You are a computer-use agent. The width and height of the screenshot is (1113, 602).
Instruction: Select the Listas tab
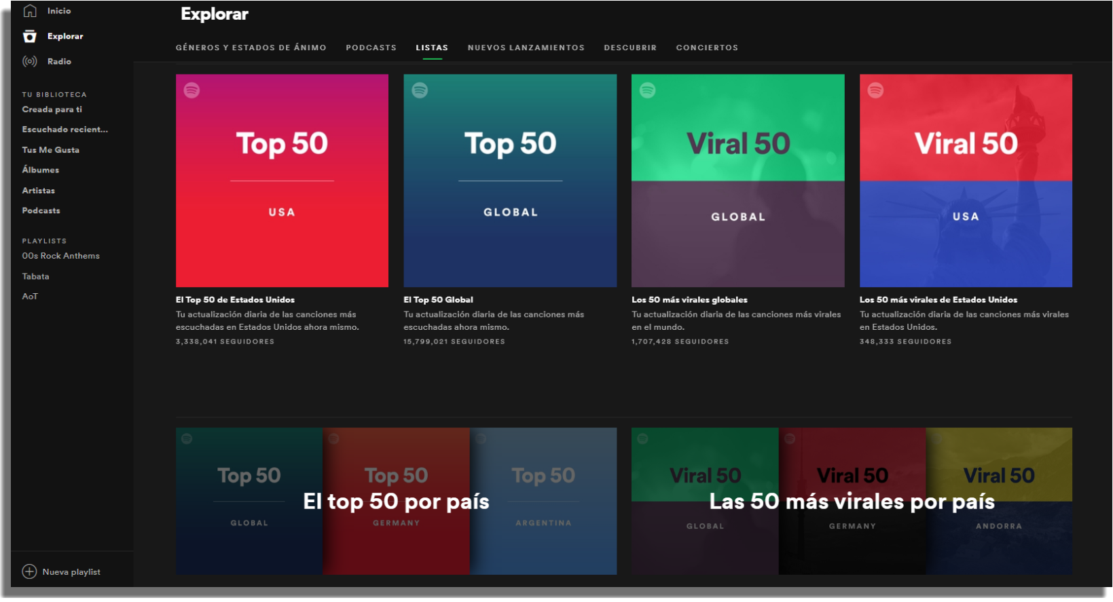[432, 48]
